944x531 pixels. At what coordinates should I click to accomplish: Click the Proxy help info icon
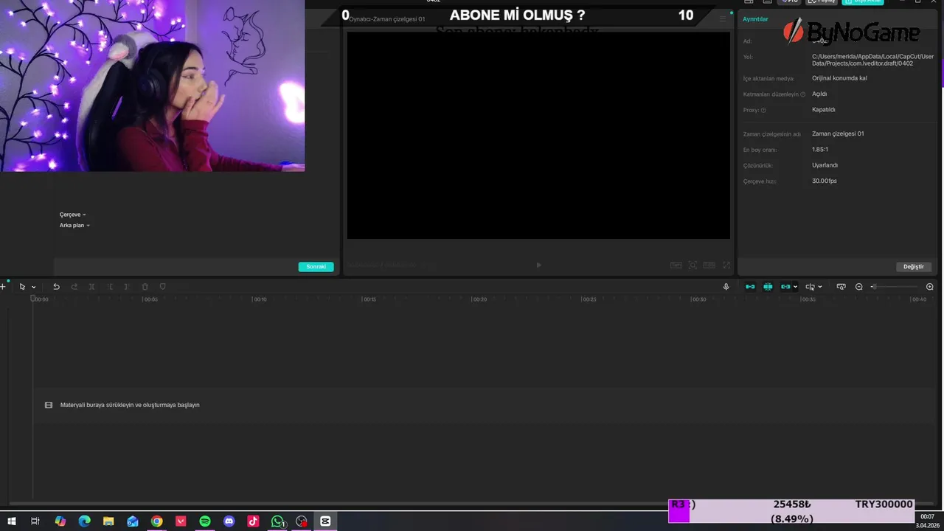tap(763, 110)
